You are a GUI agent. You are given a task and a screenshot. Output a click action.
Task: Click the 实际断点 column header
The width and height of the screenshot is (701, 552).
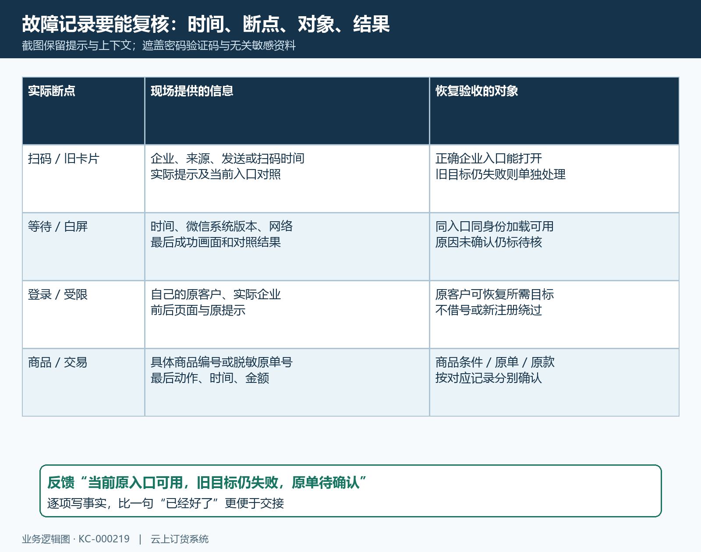click(83, 111)
